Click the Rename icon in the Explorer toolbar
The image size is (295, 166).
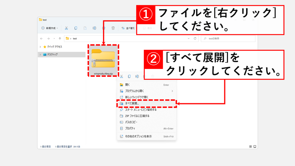(94, 28)
